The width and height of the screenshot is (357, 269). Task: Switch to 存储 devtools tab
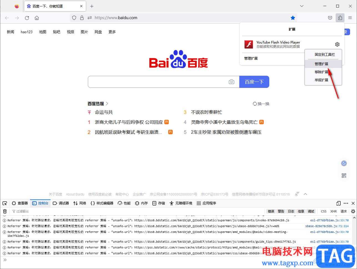[x=159, y=203]
